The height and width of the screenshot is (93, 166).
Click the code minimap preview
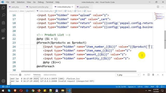159,16
